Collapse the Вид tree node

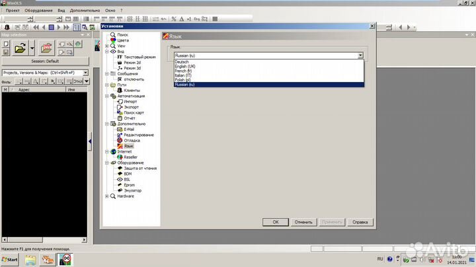point(107,52)
